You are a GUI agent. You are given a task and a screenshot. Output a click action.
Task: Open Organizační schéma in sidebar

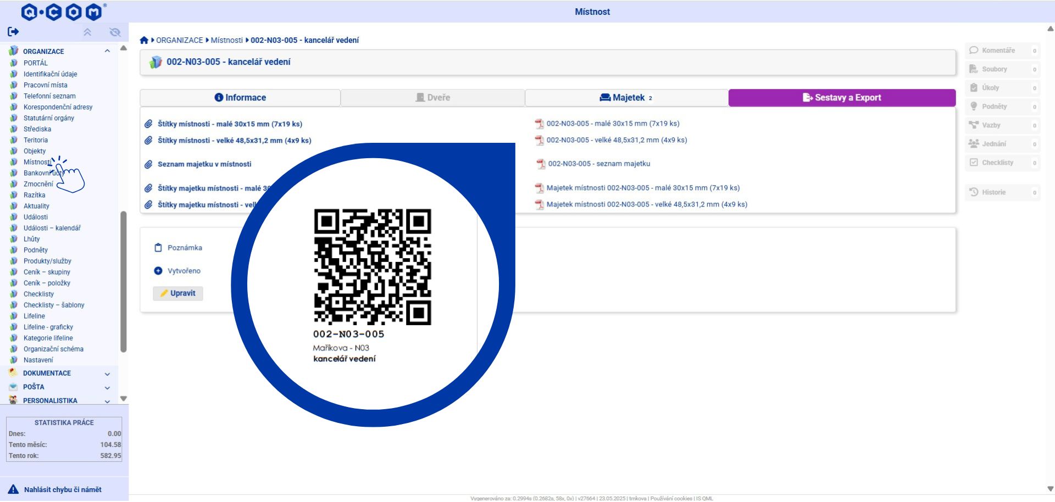click(53, 349)
